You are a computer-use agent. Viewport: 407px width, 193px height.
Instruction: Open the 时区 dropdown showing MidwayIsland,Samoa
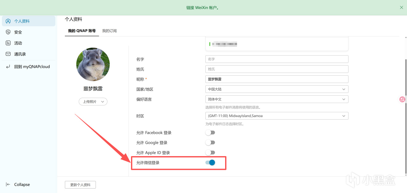point(277,116)
